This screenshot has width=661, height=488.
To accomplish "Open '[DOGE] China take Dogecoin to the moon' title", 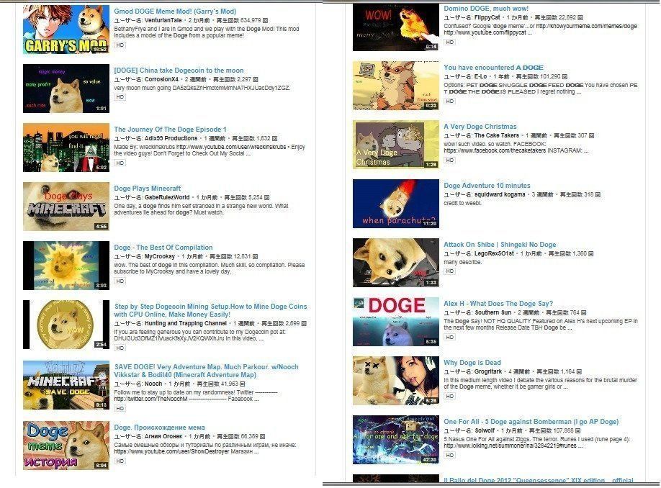I will (x=179, y=71).
